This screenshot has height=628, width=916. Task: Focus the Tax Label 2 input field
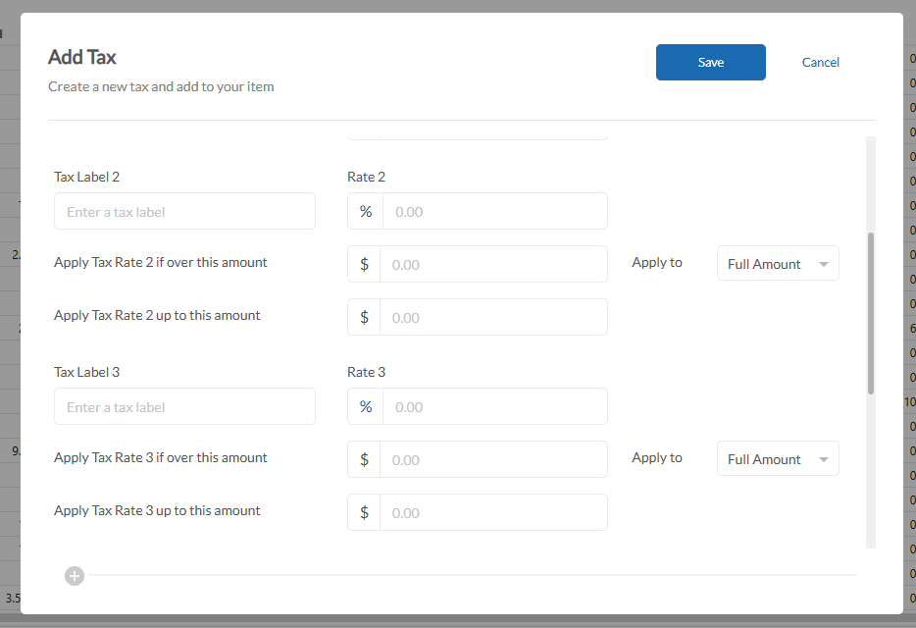184,211
